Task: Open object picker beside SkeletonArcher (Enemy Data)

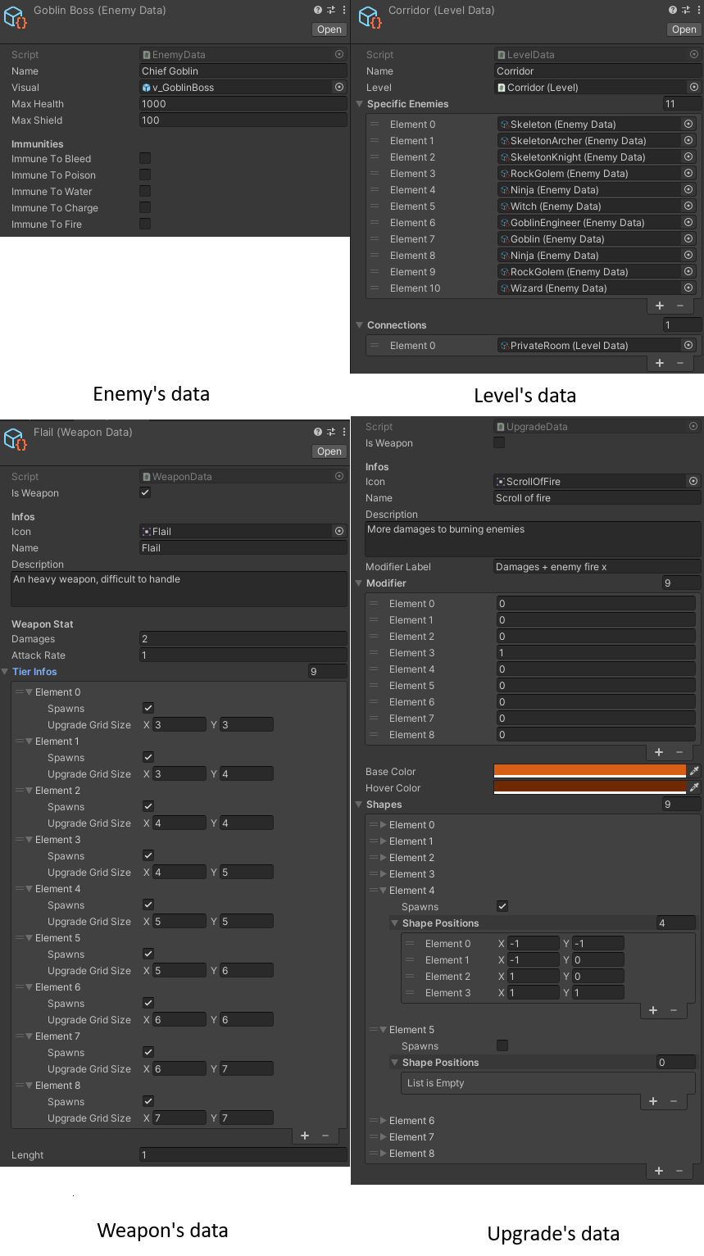Action: pos(688,141)
